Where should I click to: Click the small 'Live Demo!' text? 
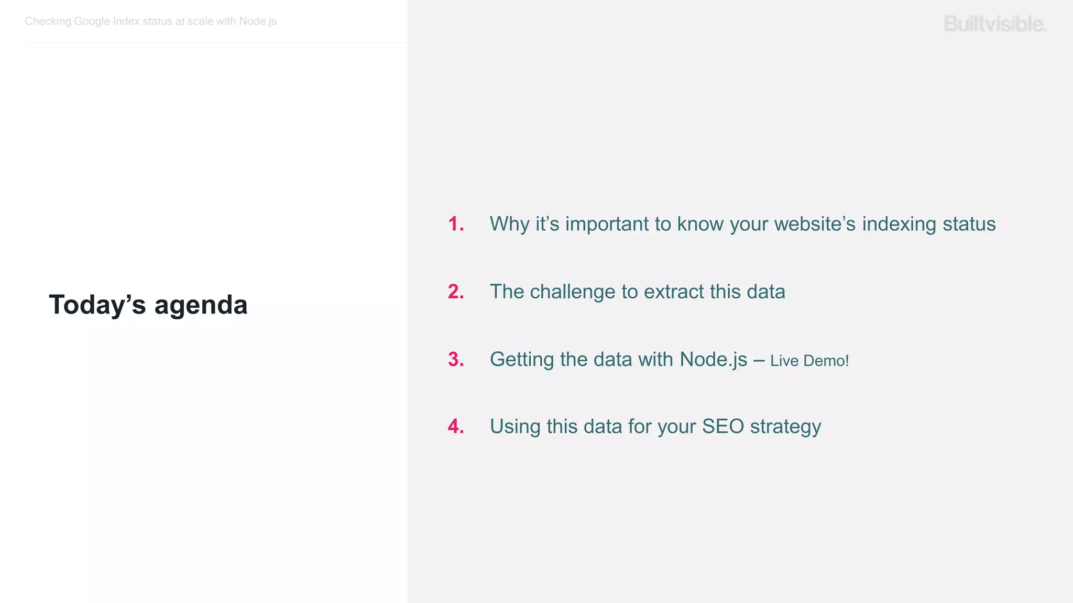coord(809,361)
